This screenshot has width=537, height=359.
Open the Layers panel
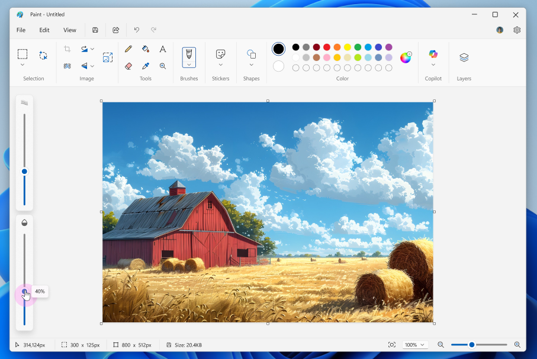464,57
